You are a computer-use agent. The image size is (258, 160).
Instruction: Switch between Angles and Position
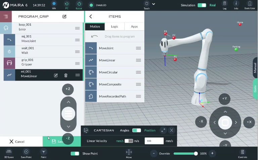(x=136, y=130)
